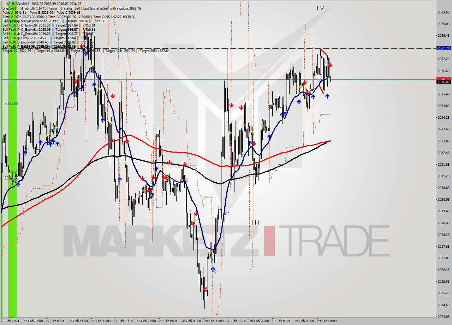Viewport: 452px width, 325px height.
Task: Click Last Signal Sell with stoploss 2082.75
Action: point(112,8)
